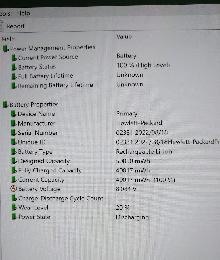Click the Power State row icon
The height and width of the screenshot is (260, 220).
14,217
